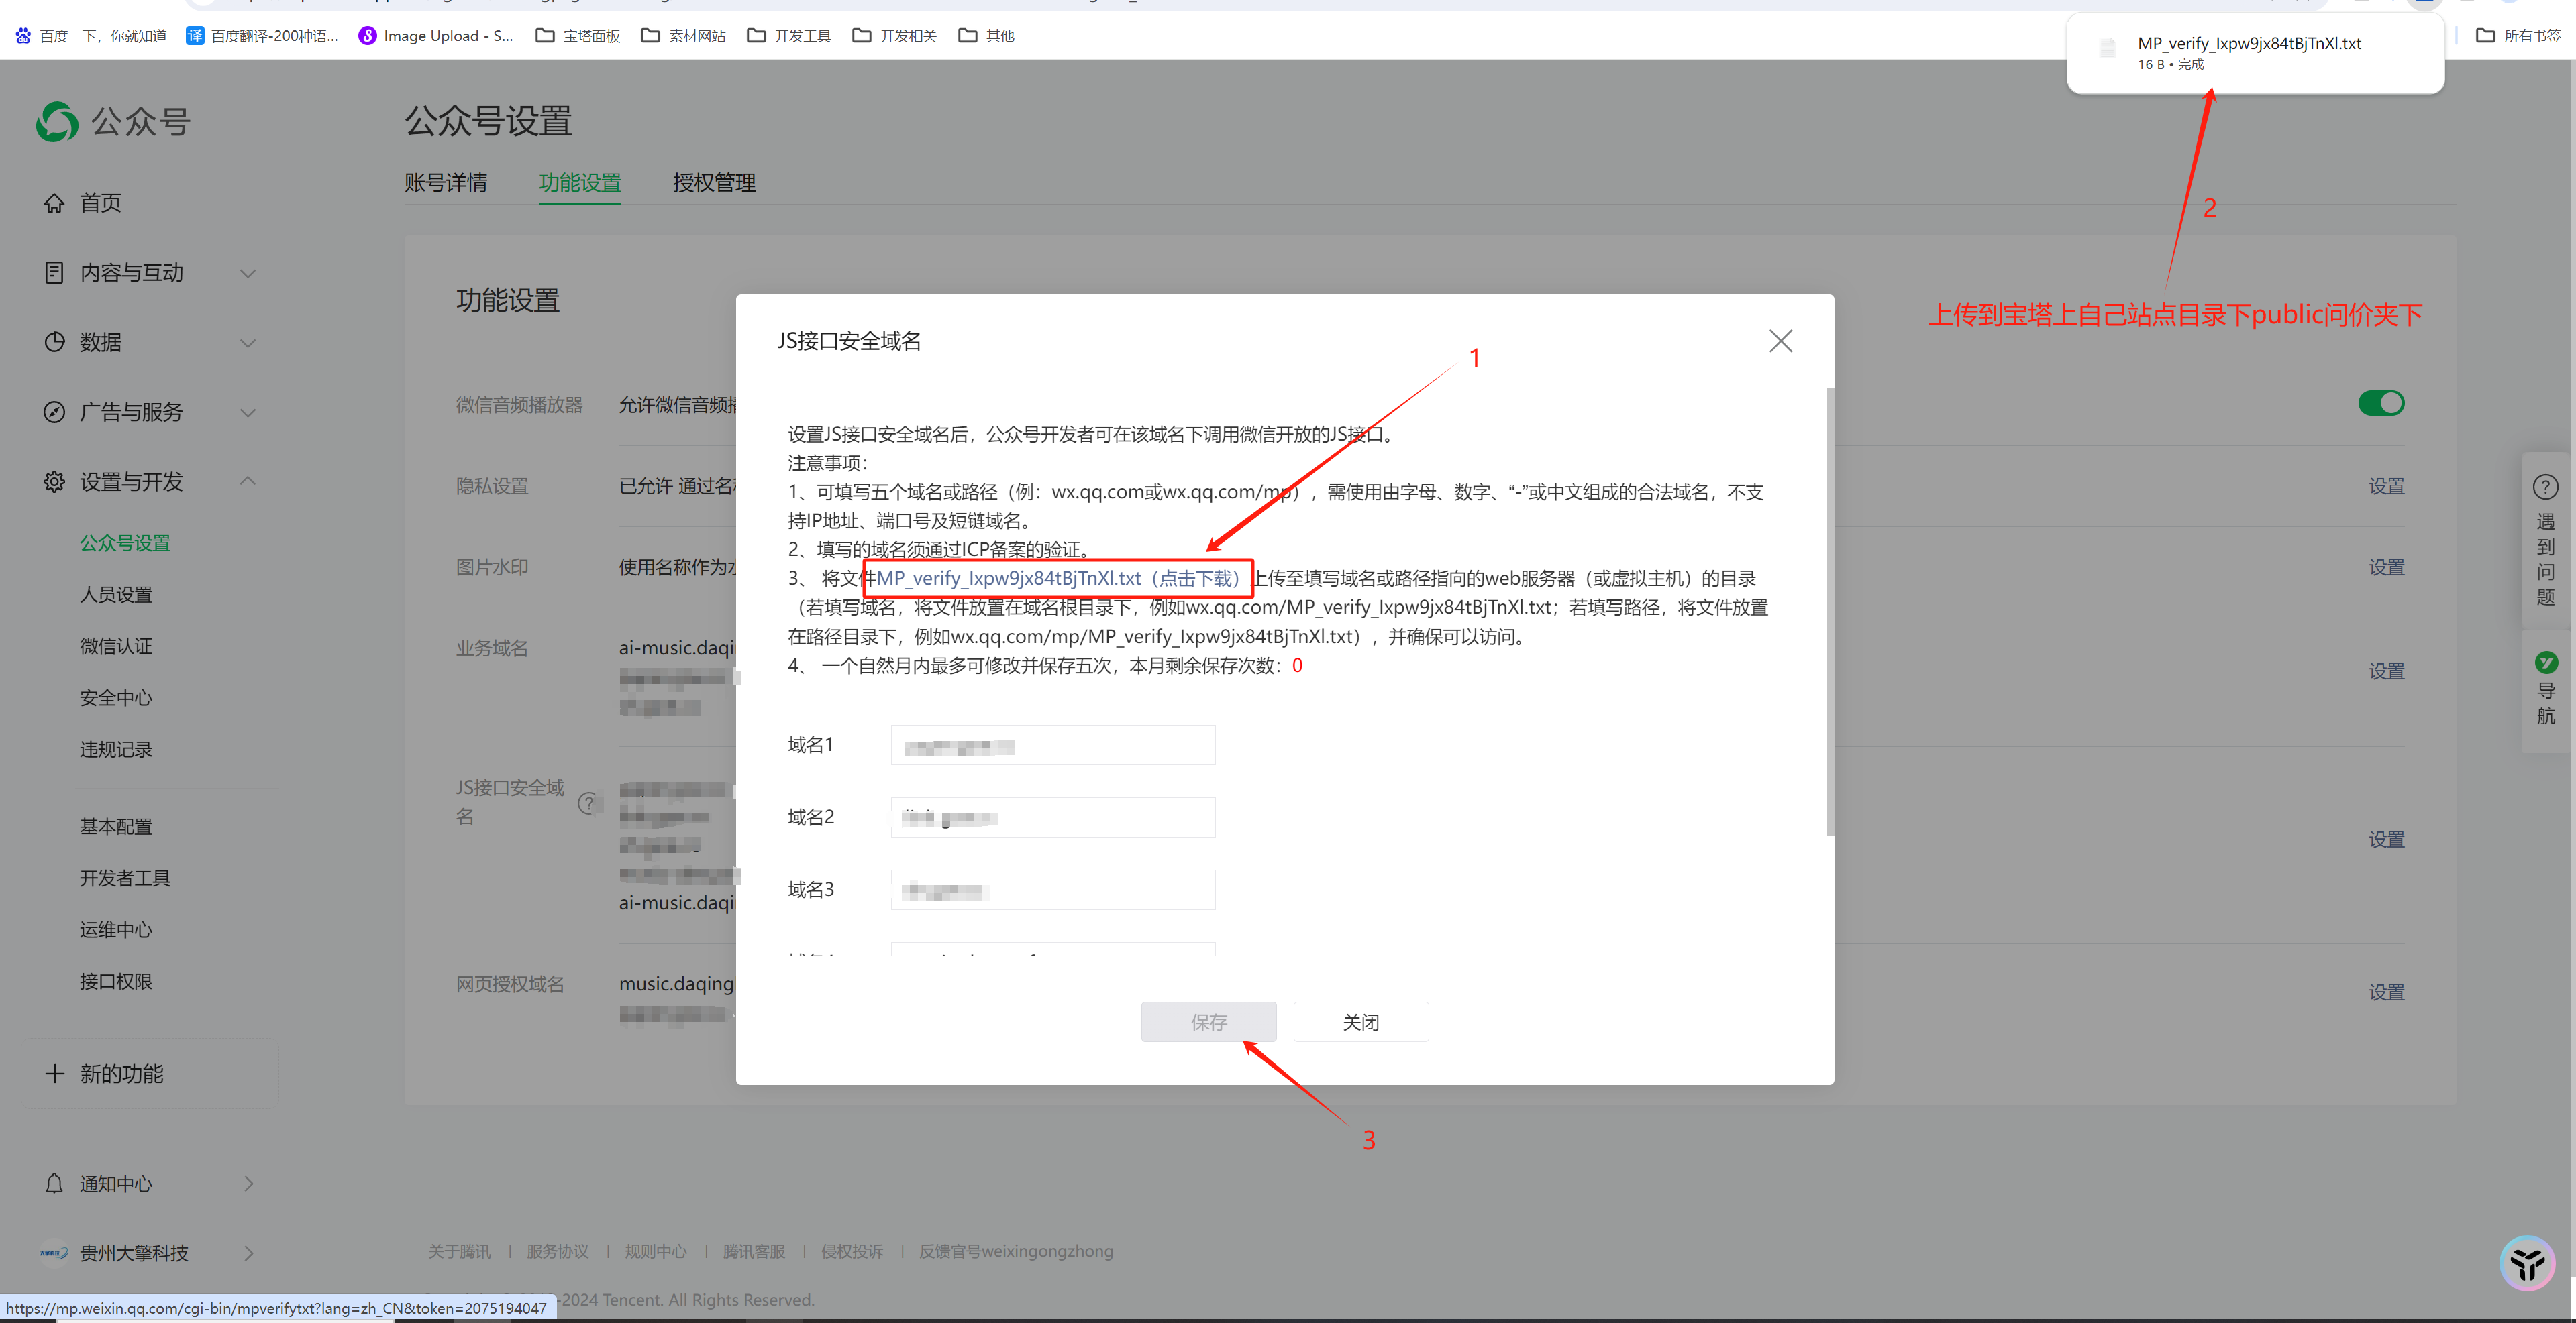2576x1323 pixels.
Task: Open 通知中心 arrow
Action: point(249,1183)
